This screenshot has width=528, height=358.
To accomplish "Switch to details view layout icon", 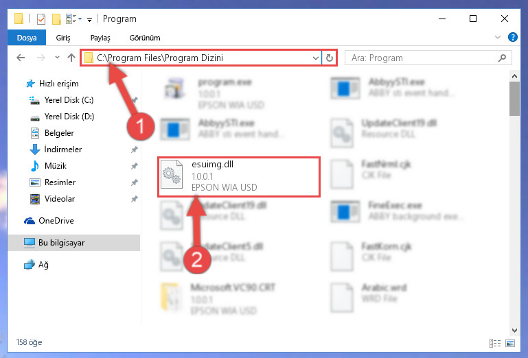I will coord(495,343).
